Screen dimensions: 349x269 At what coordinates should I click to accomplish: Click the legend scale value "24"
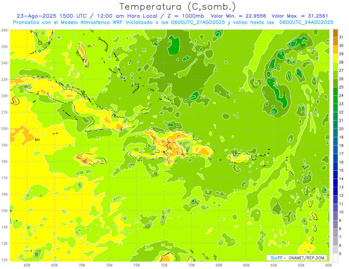pyautogui.click(x=341, y=95)
